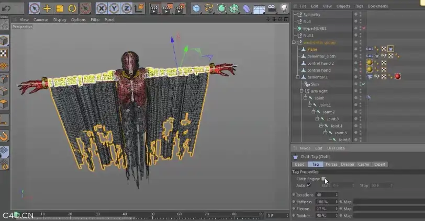Viewport: 425px width, 221px height.
Task: Select the Live Selection tool
Action: (x=35, y=8)
